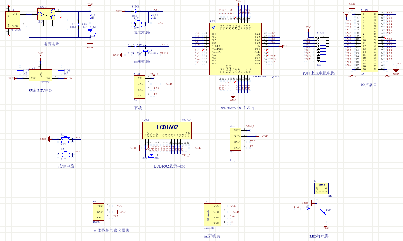
Task: Select the 1K base resistor near P1.6
Action: tap(308, 209)
